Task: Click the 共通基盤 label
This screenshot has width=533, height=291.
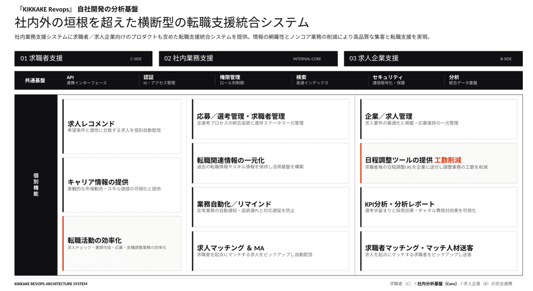Action: [35, 80]
